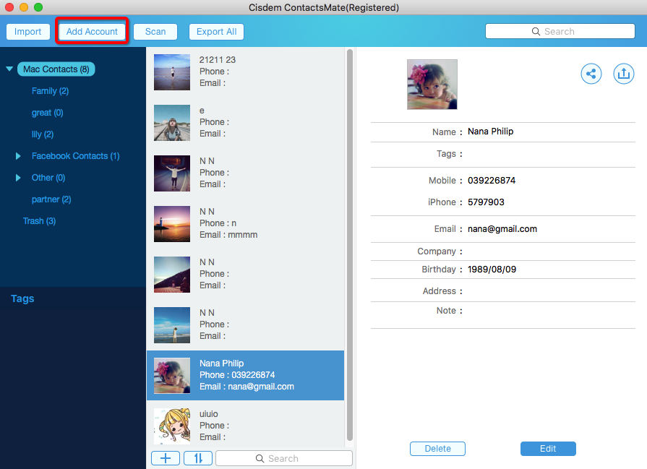Click Export All button
The height and width of the screenshot is (469, 647).
click(216, 32)
